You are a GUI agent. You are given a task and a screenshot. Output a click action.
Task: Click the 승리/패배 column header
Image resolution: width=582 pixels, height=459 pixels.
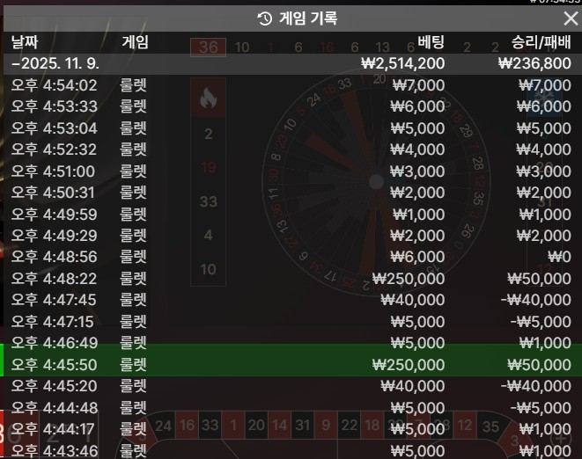coord(541,42)
